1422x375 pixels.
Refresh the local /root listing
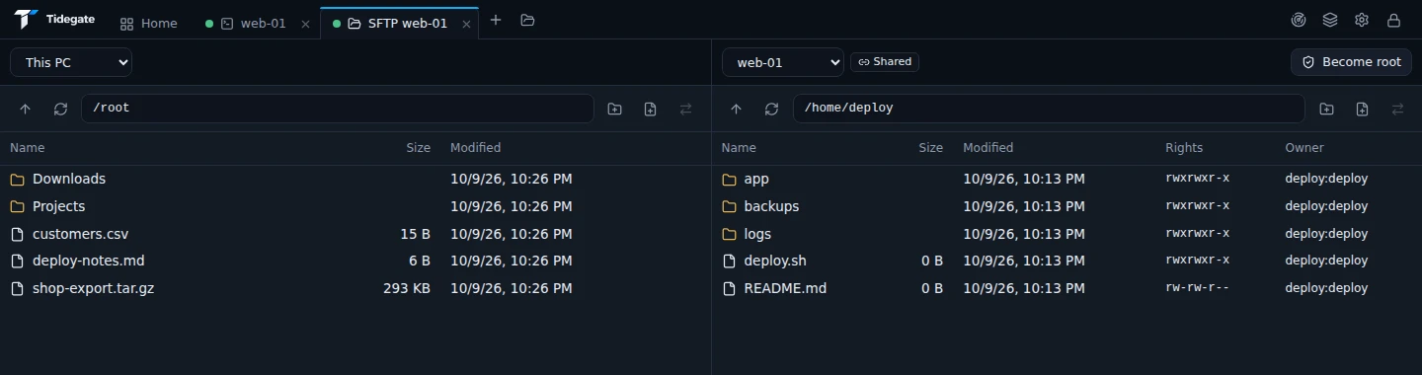click(x=60, y=109)
